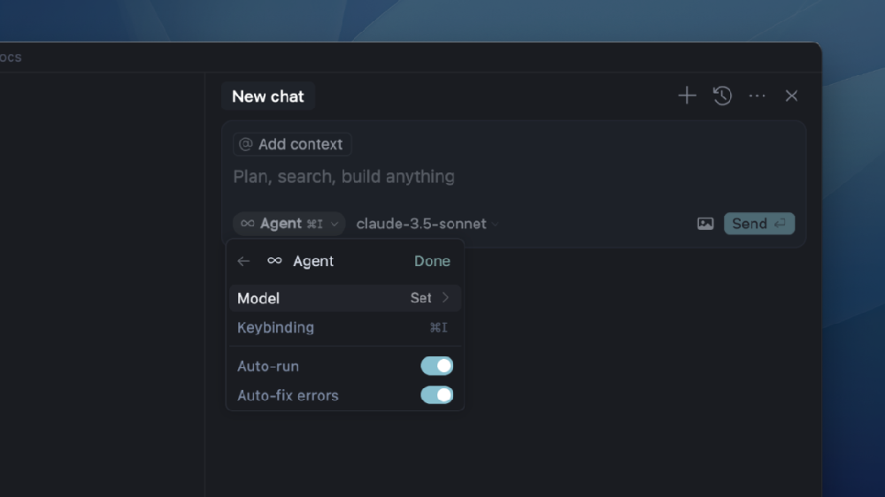Image resolution: width=885 pixels, height=497 pixels.
Task: Click the @ Add context chip
Action: (x=292, y=144)
